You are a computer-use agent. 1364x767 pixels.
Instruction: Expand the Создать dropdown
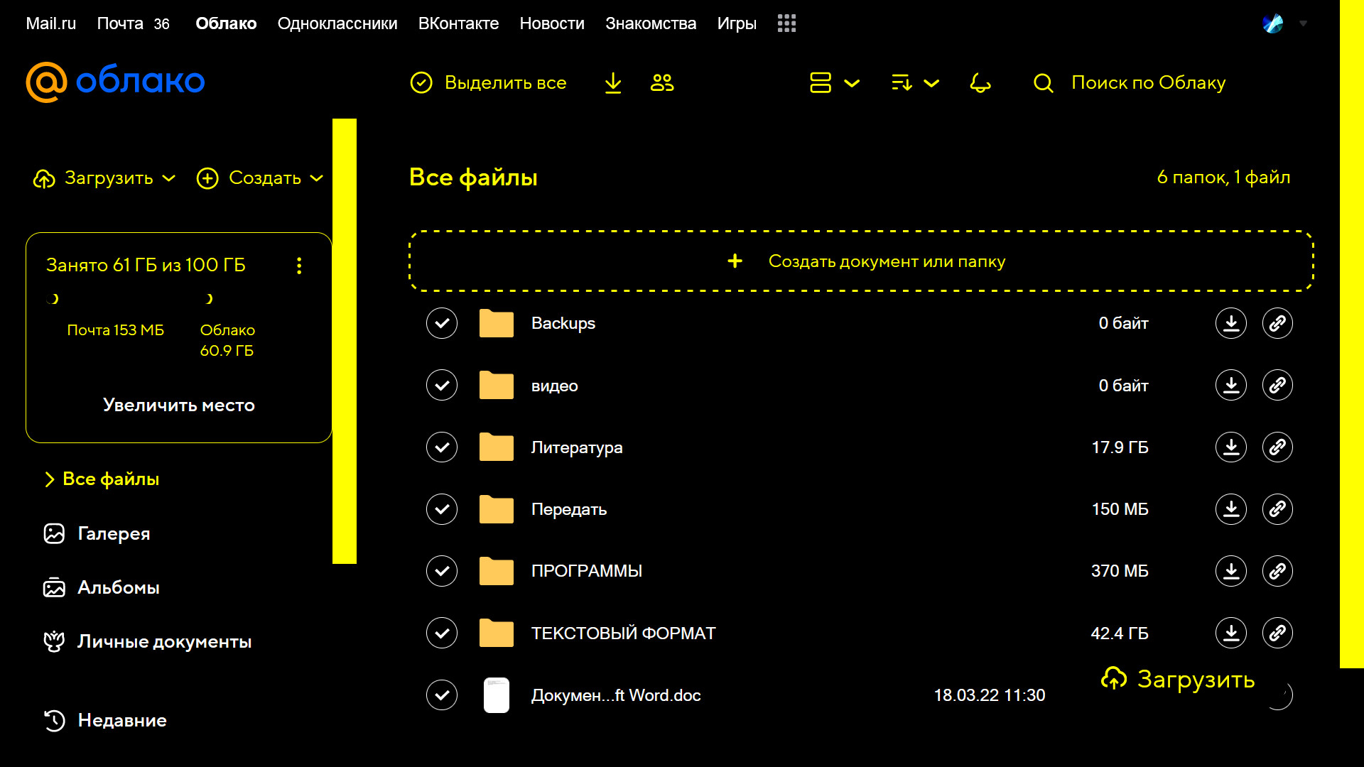tap(260, 178)
